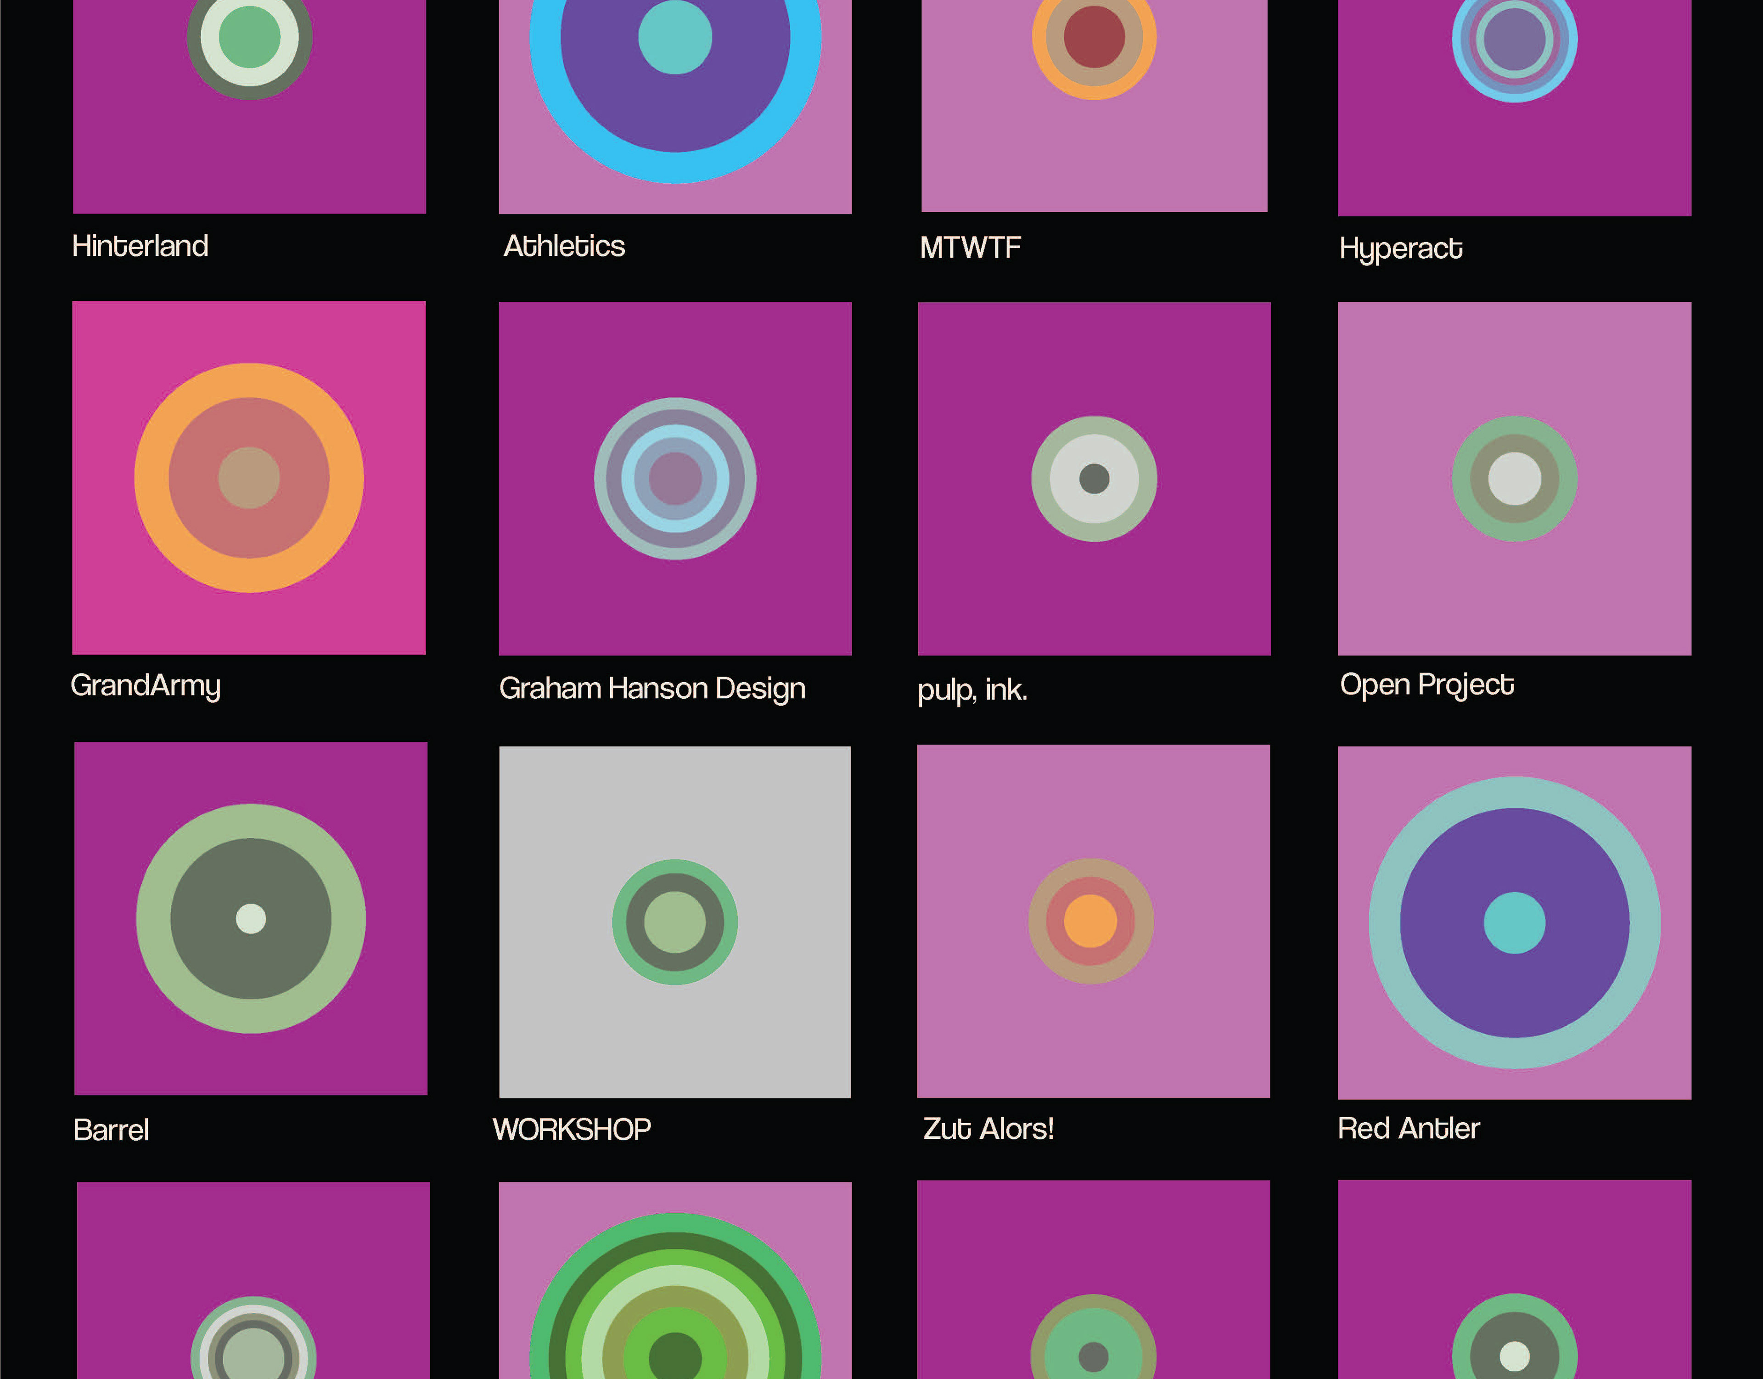Open the WORKSHOP text link
The height and width of the screenshot is (1379, 1763).
572,1129
